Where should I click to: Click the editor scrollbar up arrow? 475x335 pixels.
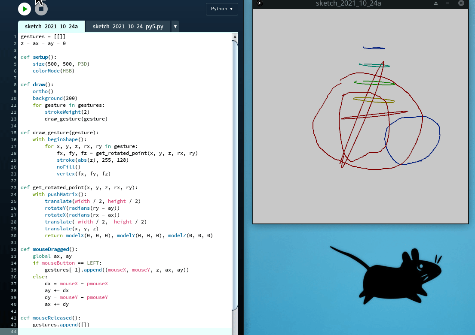[235, 37]
